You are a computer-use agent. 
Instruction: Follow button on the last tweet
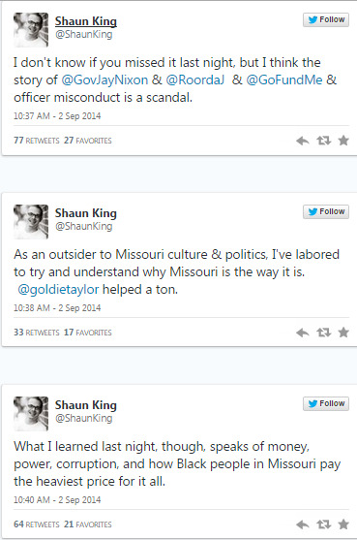[x=326, y=403]
